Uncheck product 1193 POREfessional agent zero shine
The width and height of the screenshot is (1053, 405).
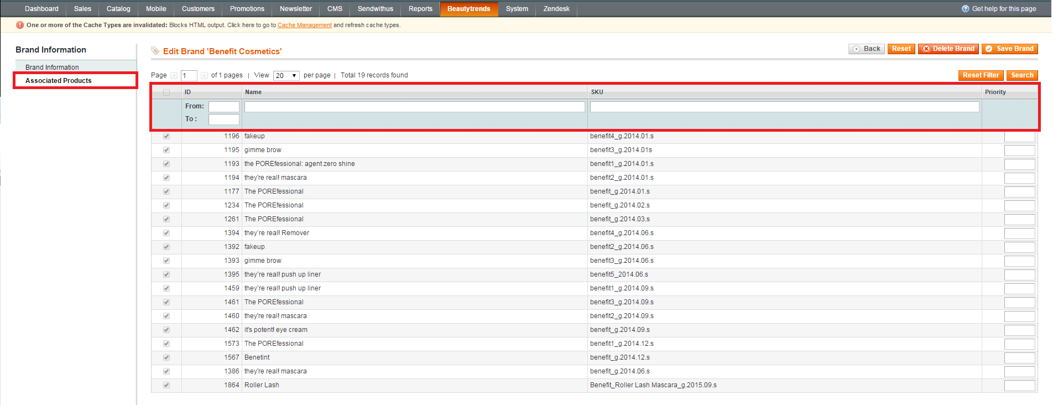[x=166, y=164]
